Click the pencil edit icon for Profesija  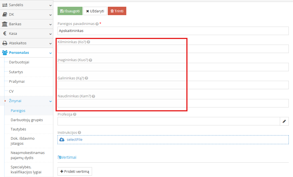tap(284, 121)
